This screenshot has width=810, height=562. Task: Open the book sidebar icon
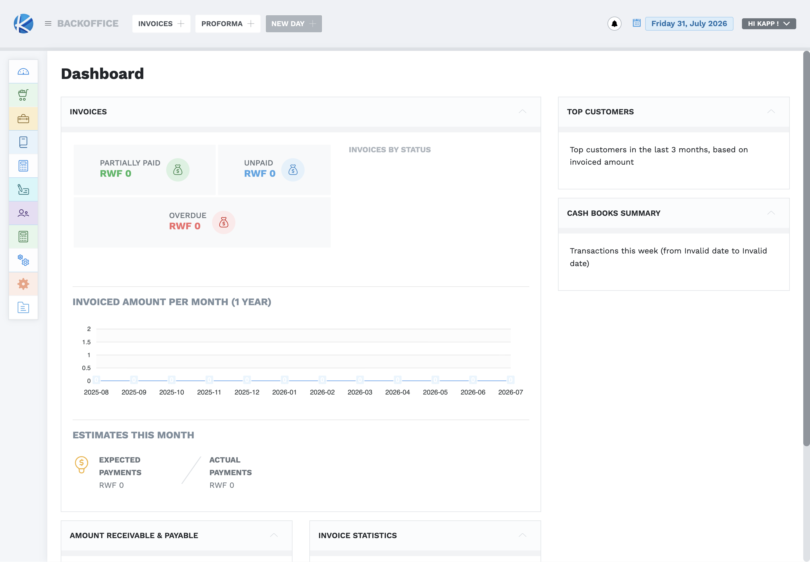click(23, 142)
